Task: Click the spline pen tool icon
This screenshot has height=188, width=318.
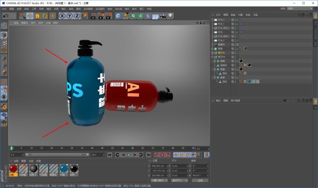Action: [126, 16]
